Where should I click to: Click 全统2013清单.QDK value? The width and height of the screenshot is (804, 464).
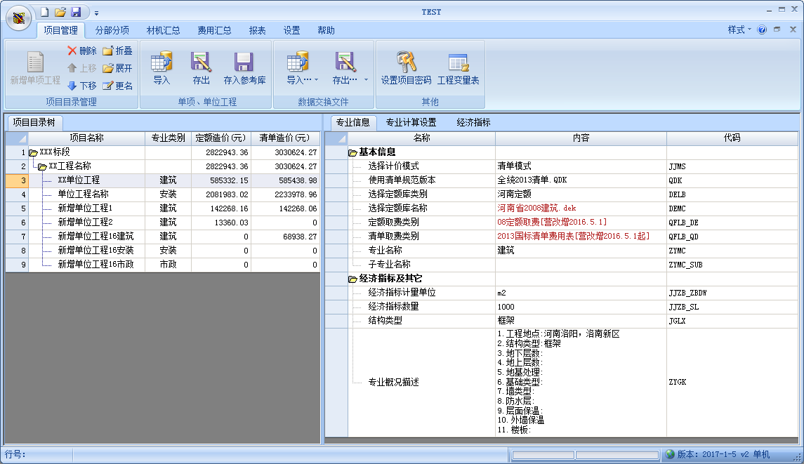[581, 180]
